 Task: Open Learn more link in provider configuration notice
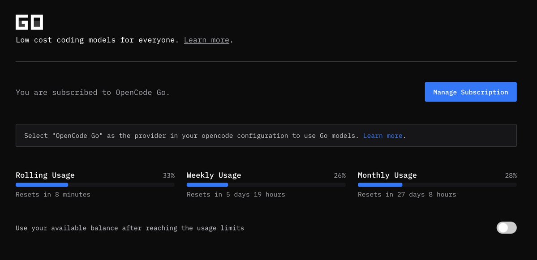click(382, 136)
